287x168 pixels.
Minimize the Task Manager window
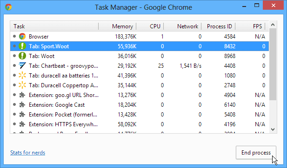coord(244,6)
